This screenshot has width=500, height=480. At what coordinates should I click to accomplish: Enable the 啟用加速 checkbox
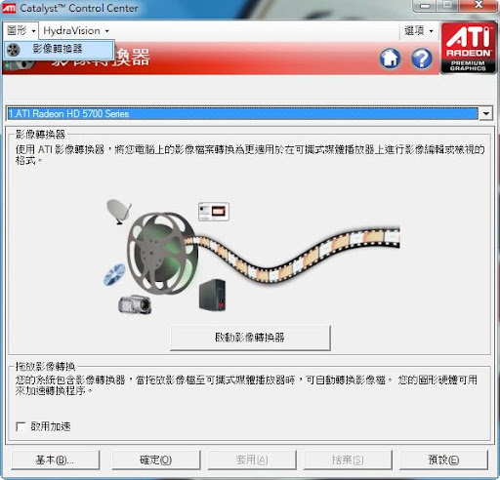21,426
